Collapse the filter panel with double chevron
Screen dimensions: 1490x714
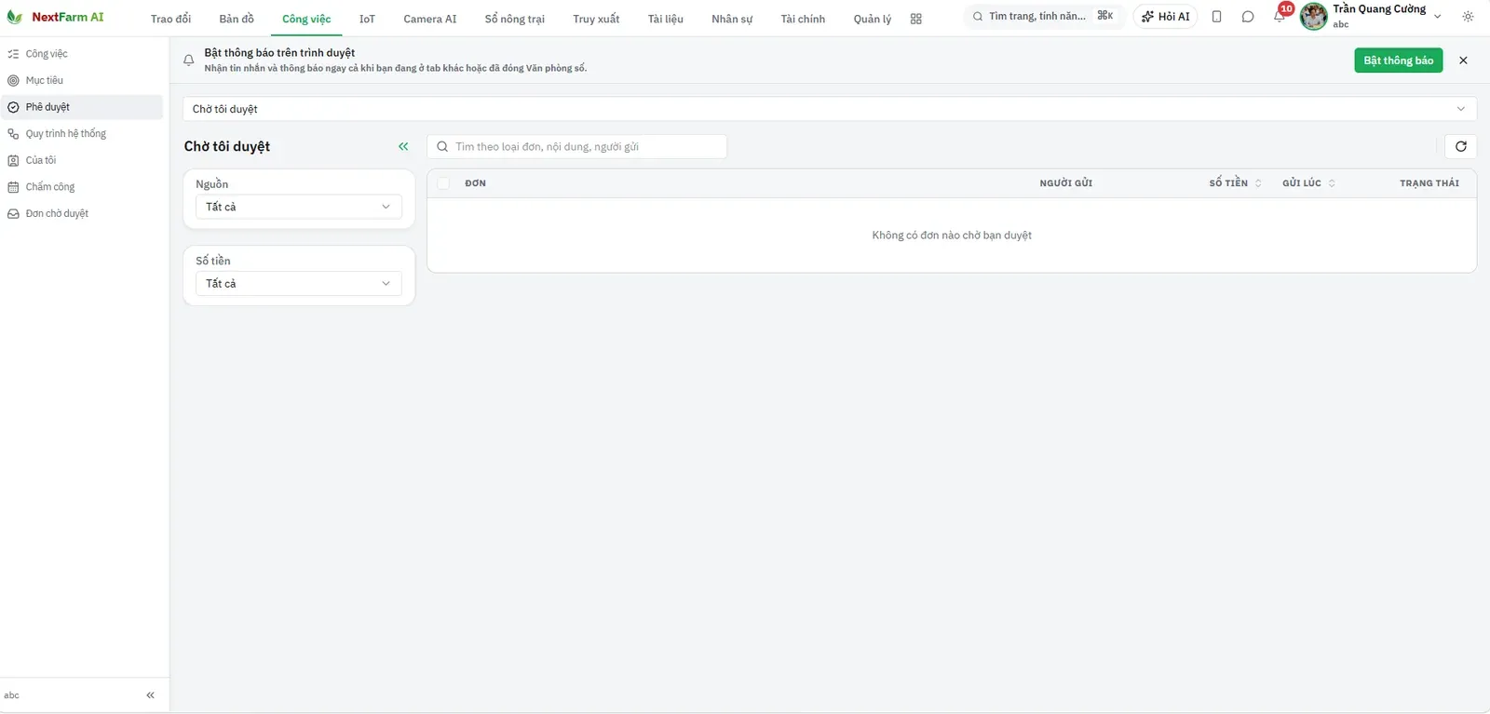click(x=403, y=146)
